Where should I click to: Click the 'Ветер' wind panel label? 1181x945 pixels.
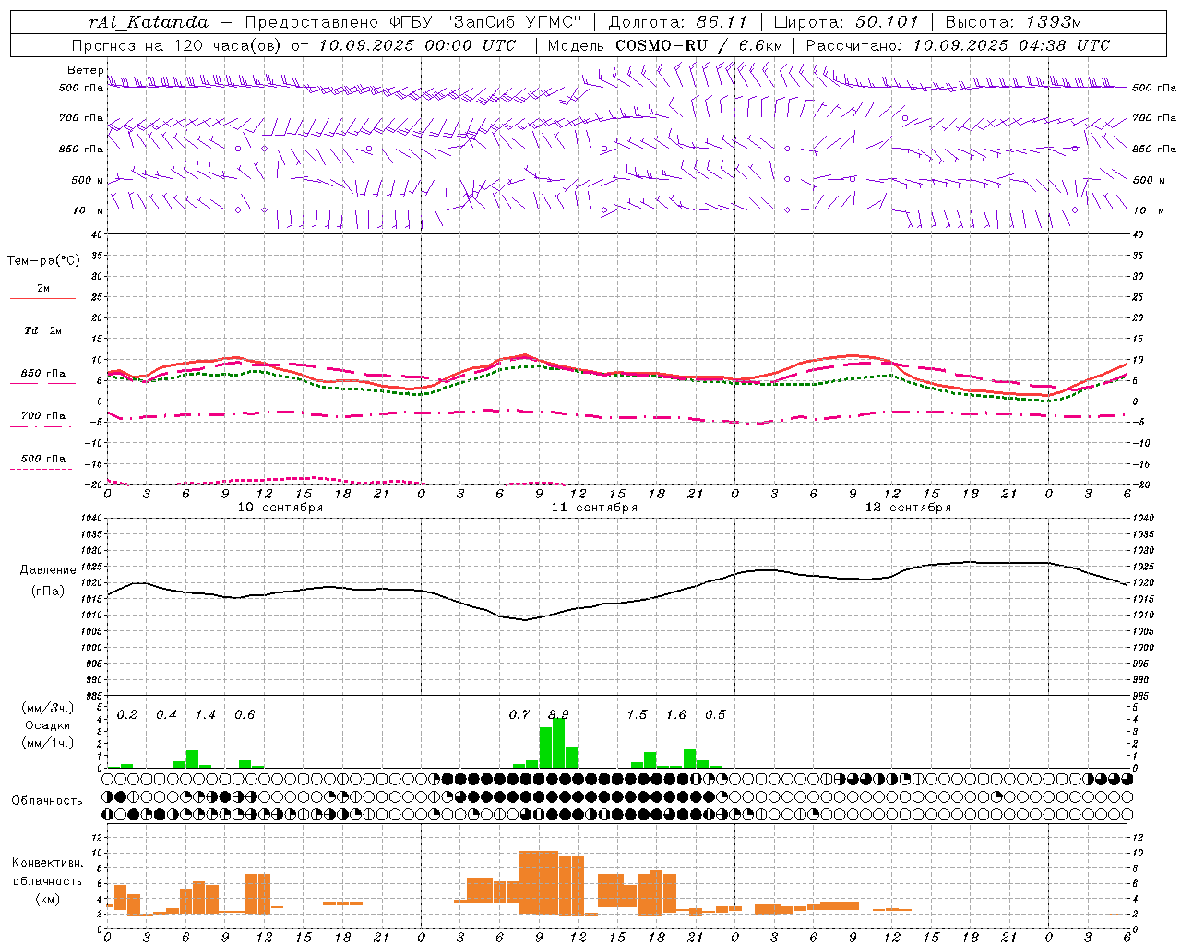(x=86, y=70)
